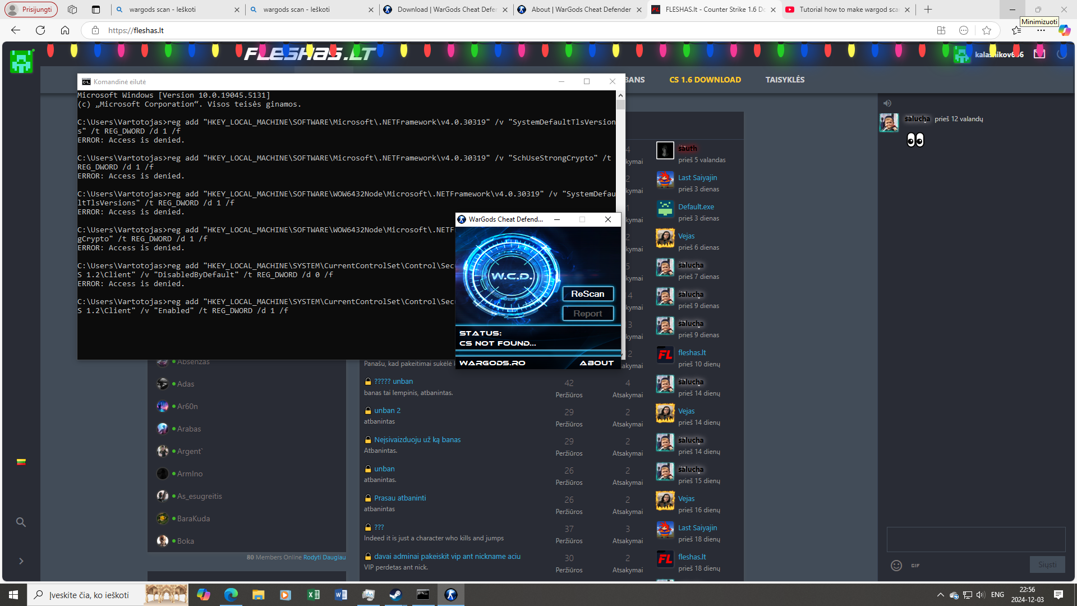Switch to first wargods scan search tab
The height and width of the screenshot is (606, 1077).
point(177,10)
